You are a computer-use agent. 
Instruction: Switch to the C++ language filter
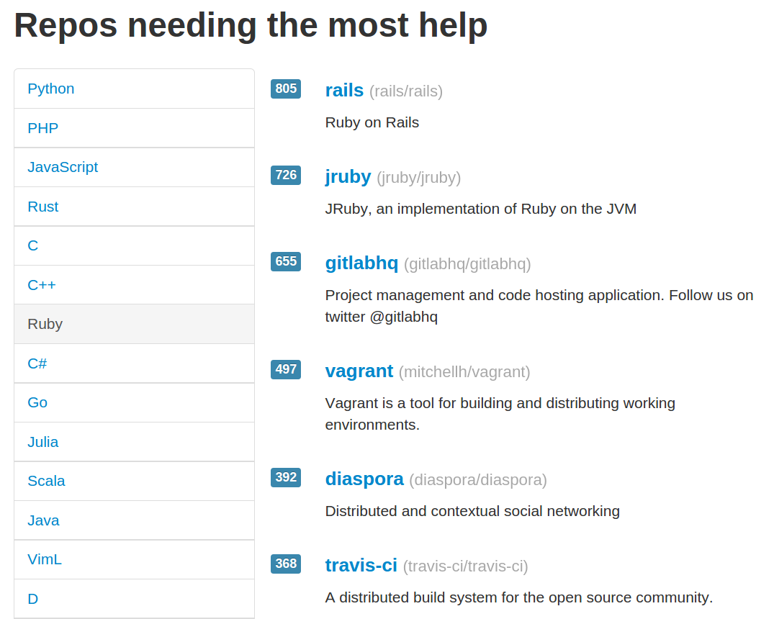(x=134, y=285)
